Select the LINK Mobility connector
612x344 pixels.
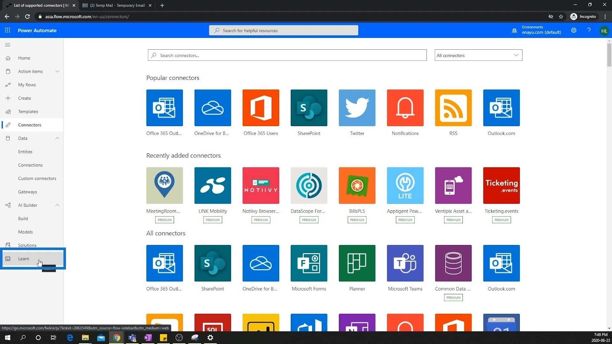pyautogui.click(x=213, y=185)
